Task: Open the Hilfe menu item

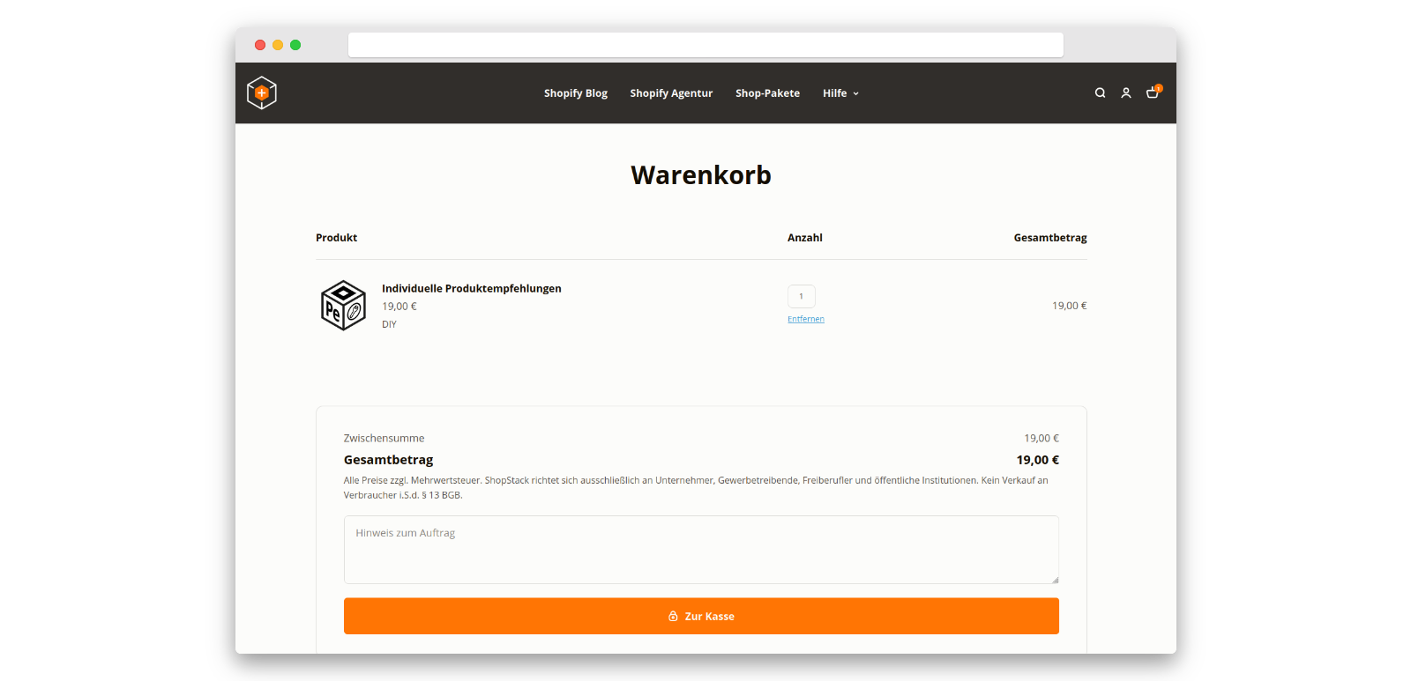Action: 834,93
